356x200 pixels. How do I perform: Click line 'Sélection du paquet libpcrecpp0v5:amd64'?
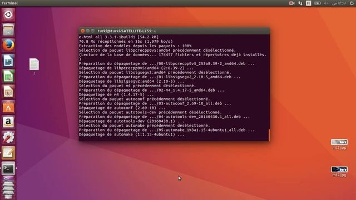tap(157, 51)
